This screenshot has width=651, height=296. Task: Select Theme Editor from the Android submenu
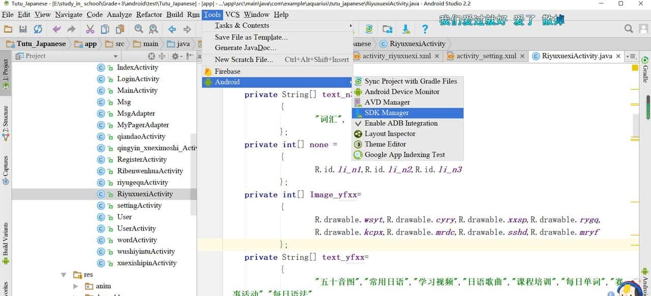(x=385, y=144)
